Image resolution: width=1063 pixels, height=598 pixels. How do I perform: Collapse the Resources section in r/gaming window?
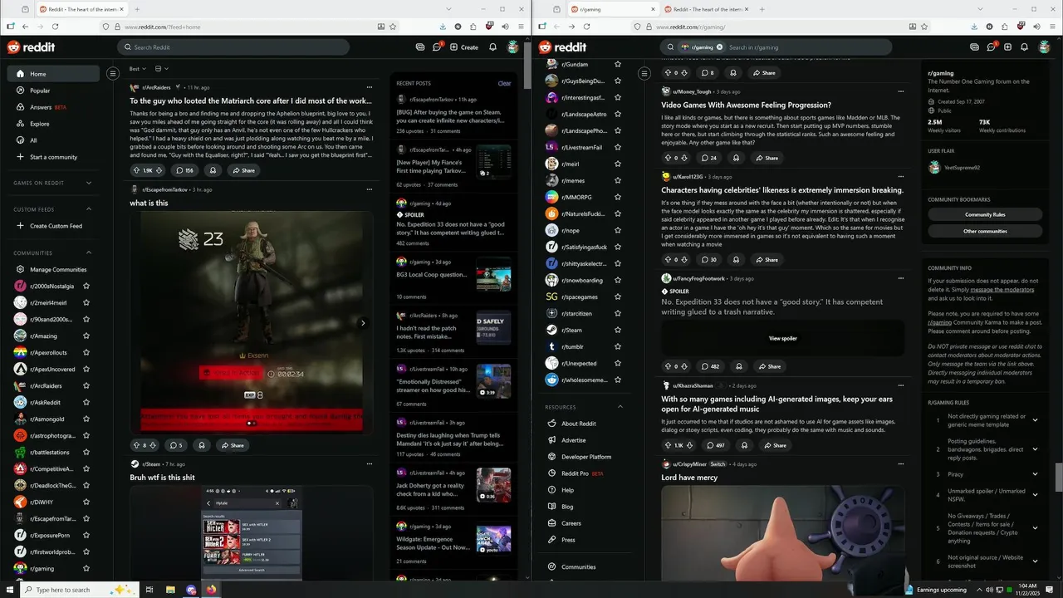pos(620,407)
